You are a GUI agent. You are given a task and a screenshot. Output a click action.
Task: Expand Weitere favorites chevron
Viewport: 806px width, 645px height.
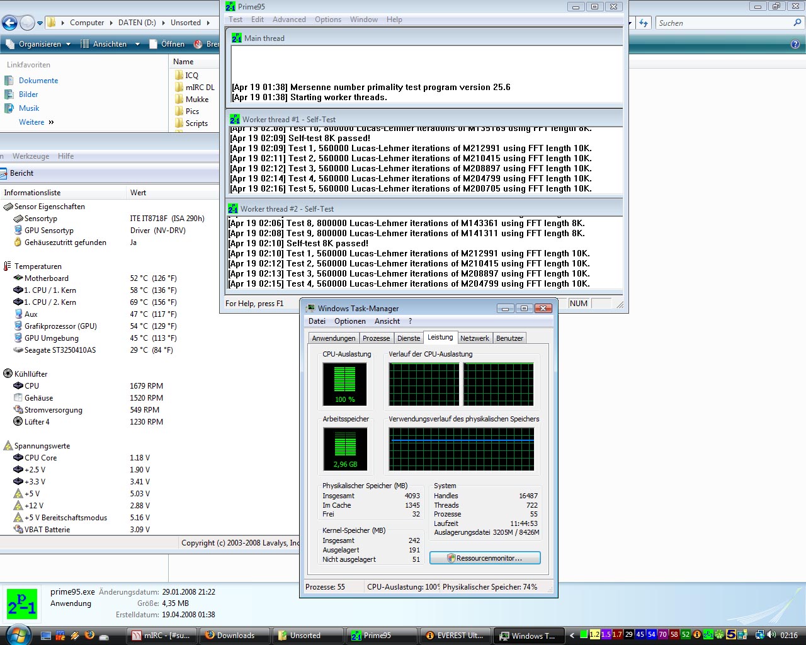coord(51,122)
